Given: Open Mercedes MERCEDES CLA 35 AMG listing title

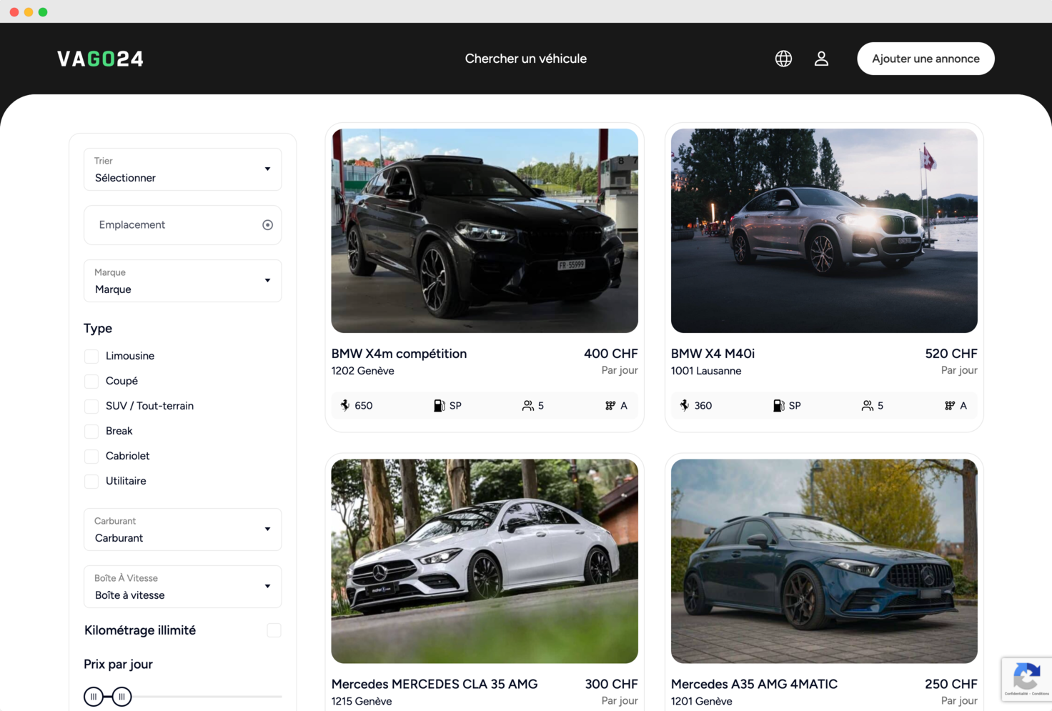Looking at the screenshot, I should 435,684.
